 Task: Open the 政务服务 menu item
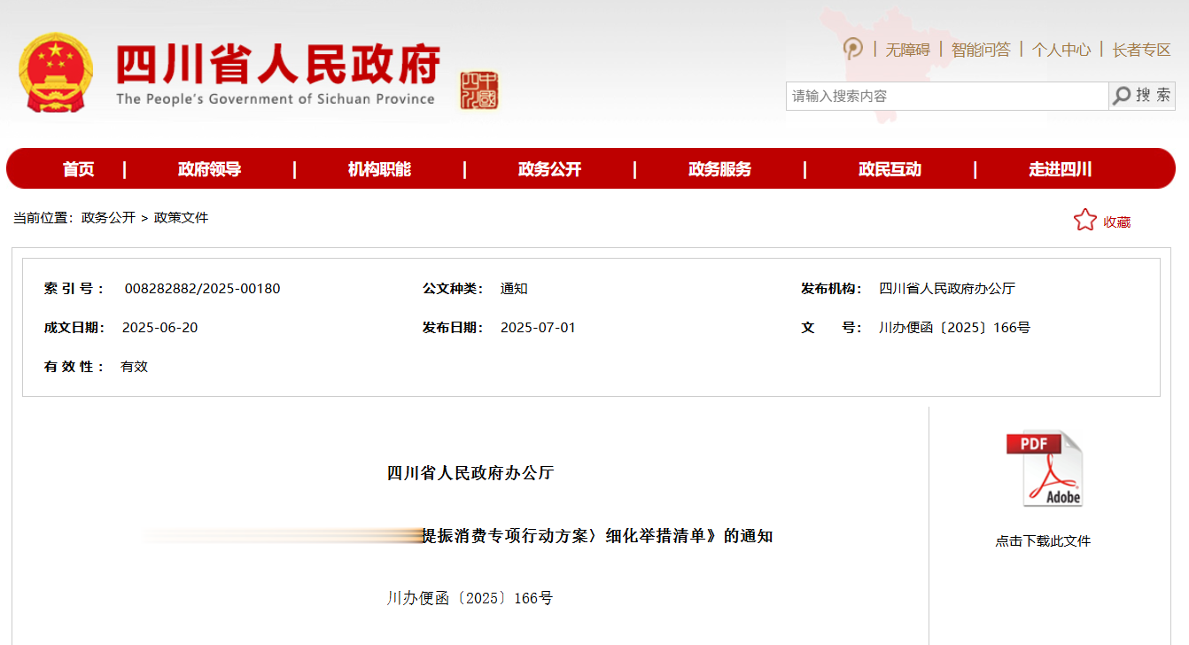[x=719, y=169]
